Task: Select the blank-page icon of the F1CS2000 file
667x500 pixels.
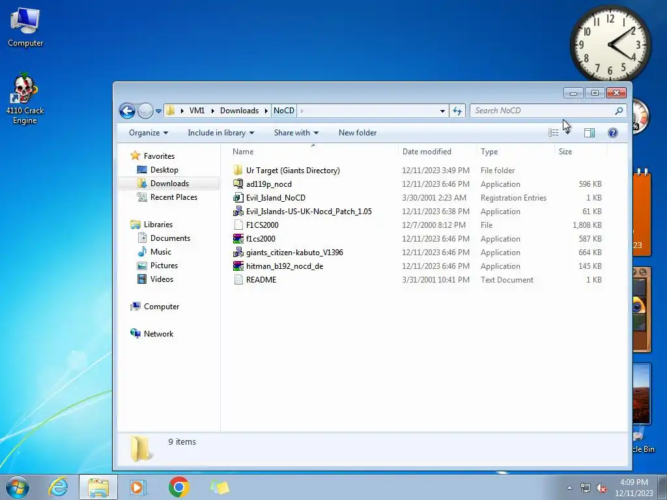Action: pyautogui.click(x=238, y=225)
